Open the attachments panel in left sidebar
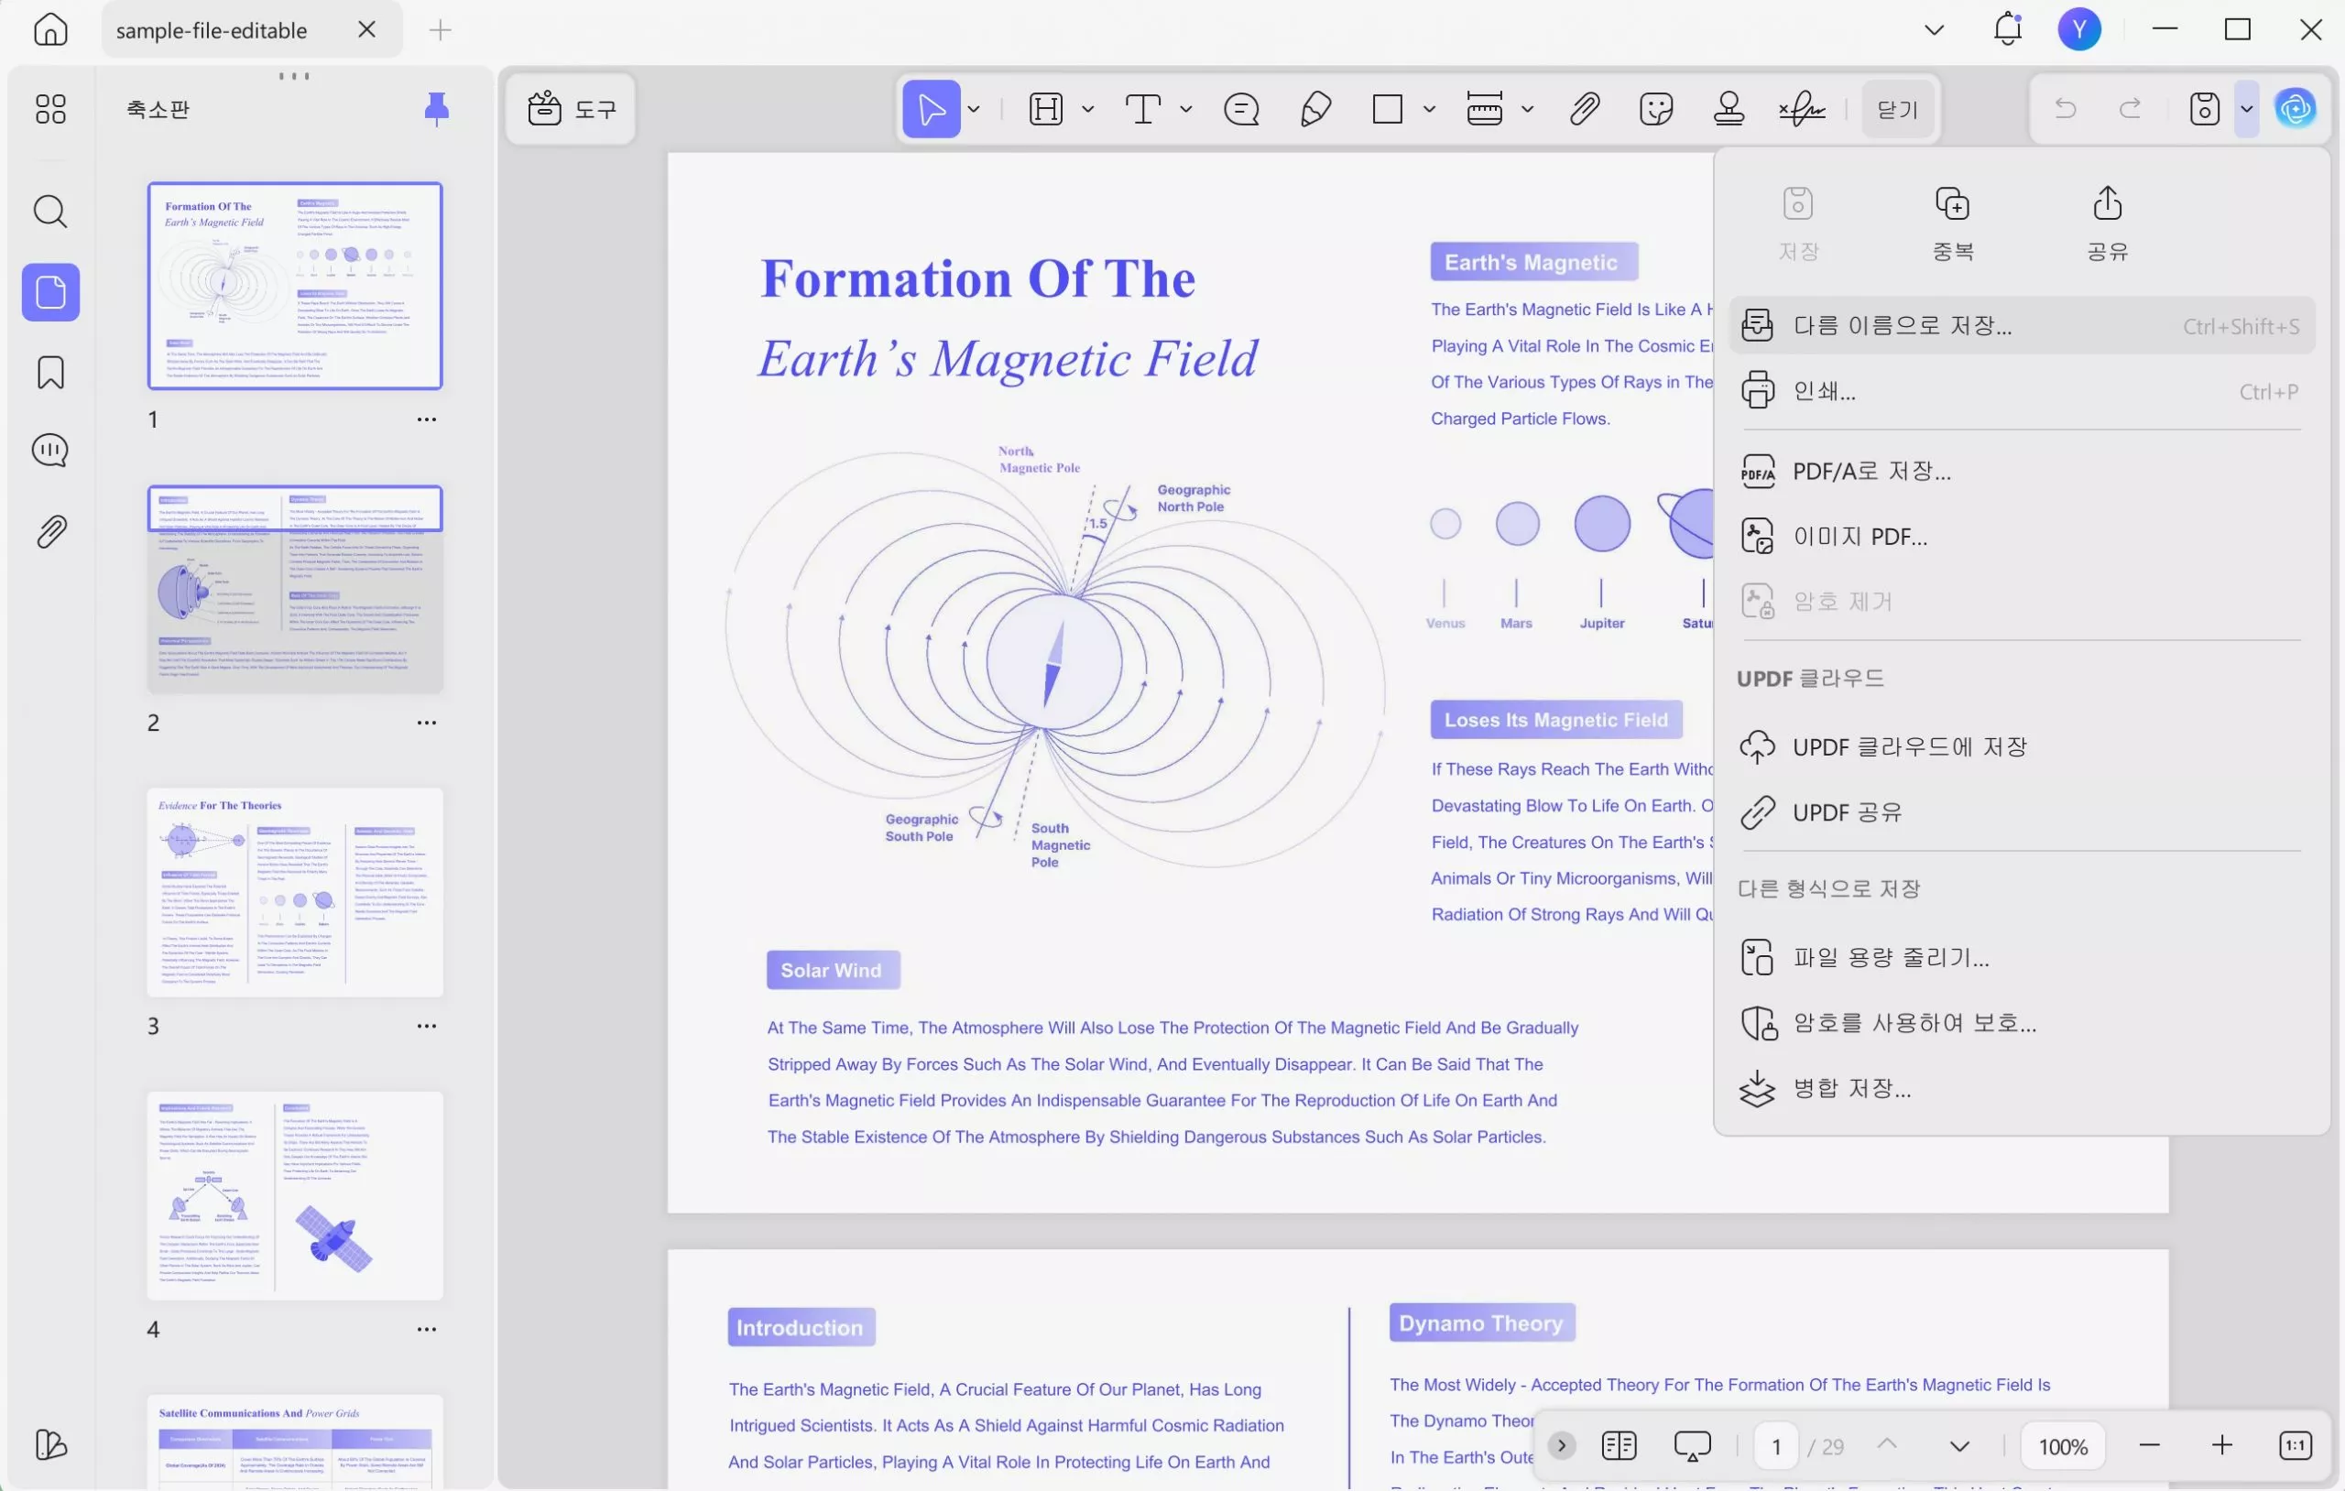 point(50,532)
